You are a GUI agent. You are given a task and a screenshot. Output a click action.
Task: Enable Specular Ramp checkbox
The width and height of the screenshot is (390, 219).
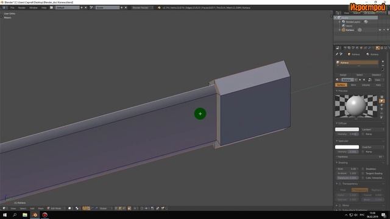click(x=363, y=151)
